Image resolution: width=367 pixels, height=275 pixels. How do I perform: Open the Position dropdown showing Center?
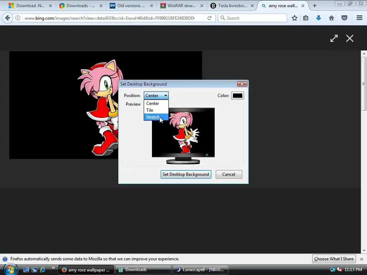(156, 95)
